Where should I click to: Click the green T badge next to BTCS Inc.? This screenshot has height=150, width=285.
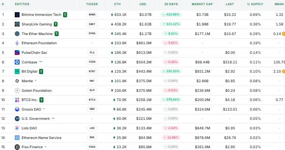(42, 100)
